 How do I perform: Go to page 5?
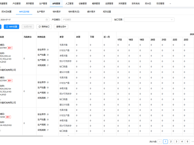(x=187, y=142)
